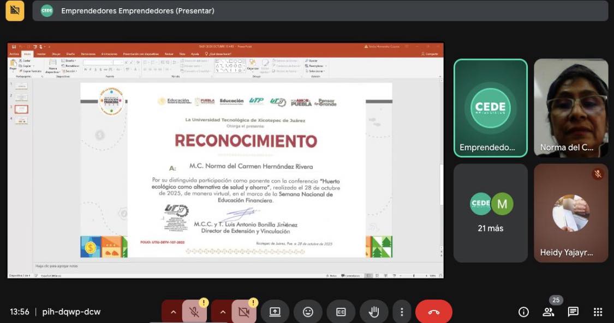Open the more options three-dot menu
The height and width of the screenshot is (323, 614).
pos(401,312)
